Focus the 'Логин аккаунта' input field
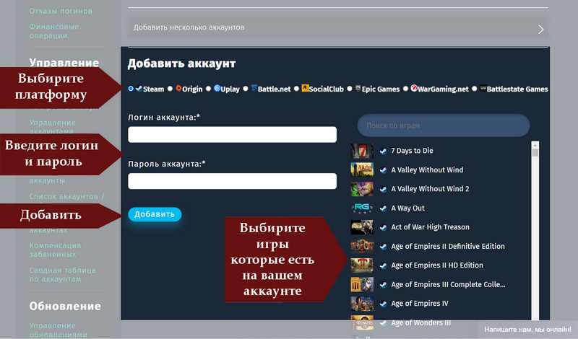The width and height of the screenshot is (578, 339). point(232,135)
